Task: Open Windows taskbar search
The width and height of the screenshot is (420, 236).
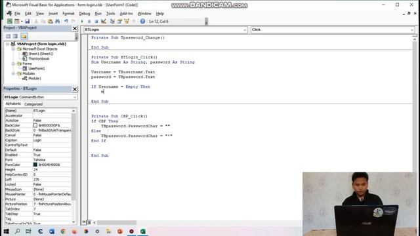Action: coord(18,231)
